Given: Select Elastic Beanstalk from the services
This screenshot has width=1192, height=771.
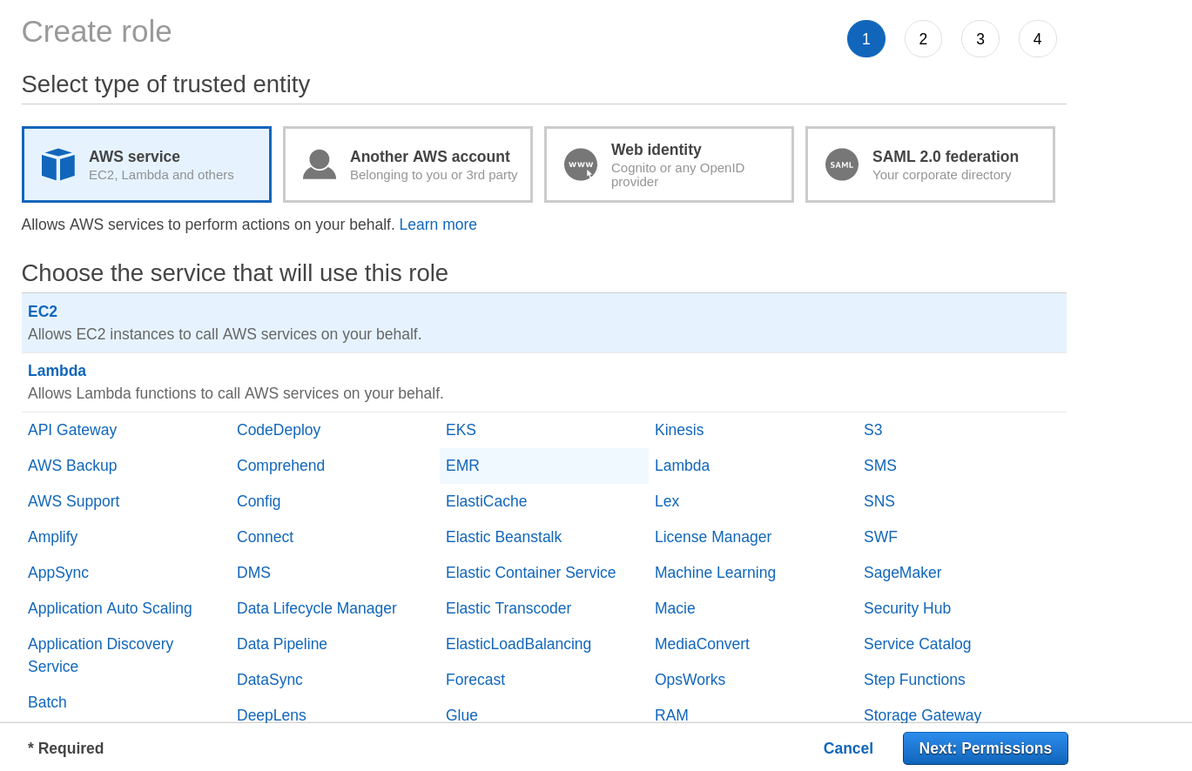Looking at the screenshot, I should tap(503, 536).
